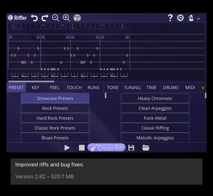Choose the Classic Riffing preset
Screen dimensions: 213x196
155,128
